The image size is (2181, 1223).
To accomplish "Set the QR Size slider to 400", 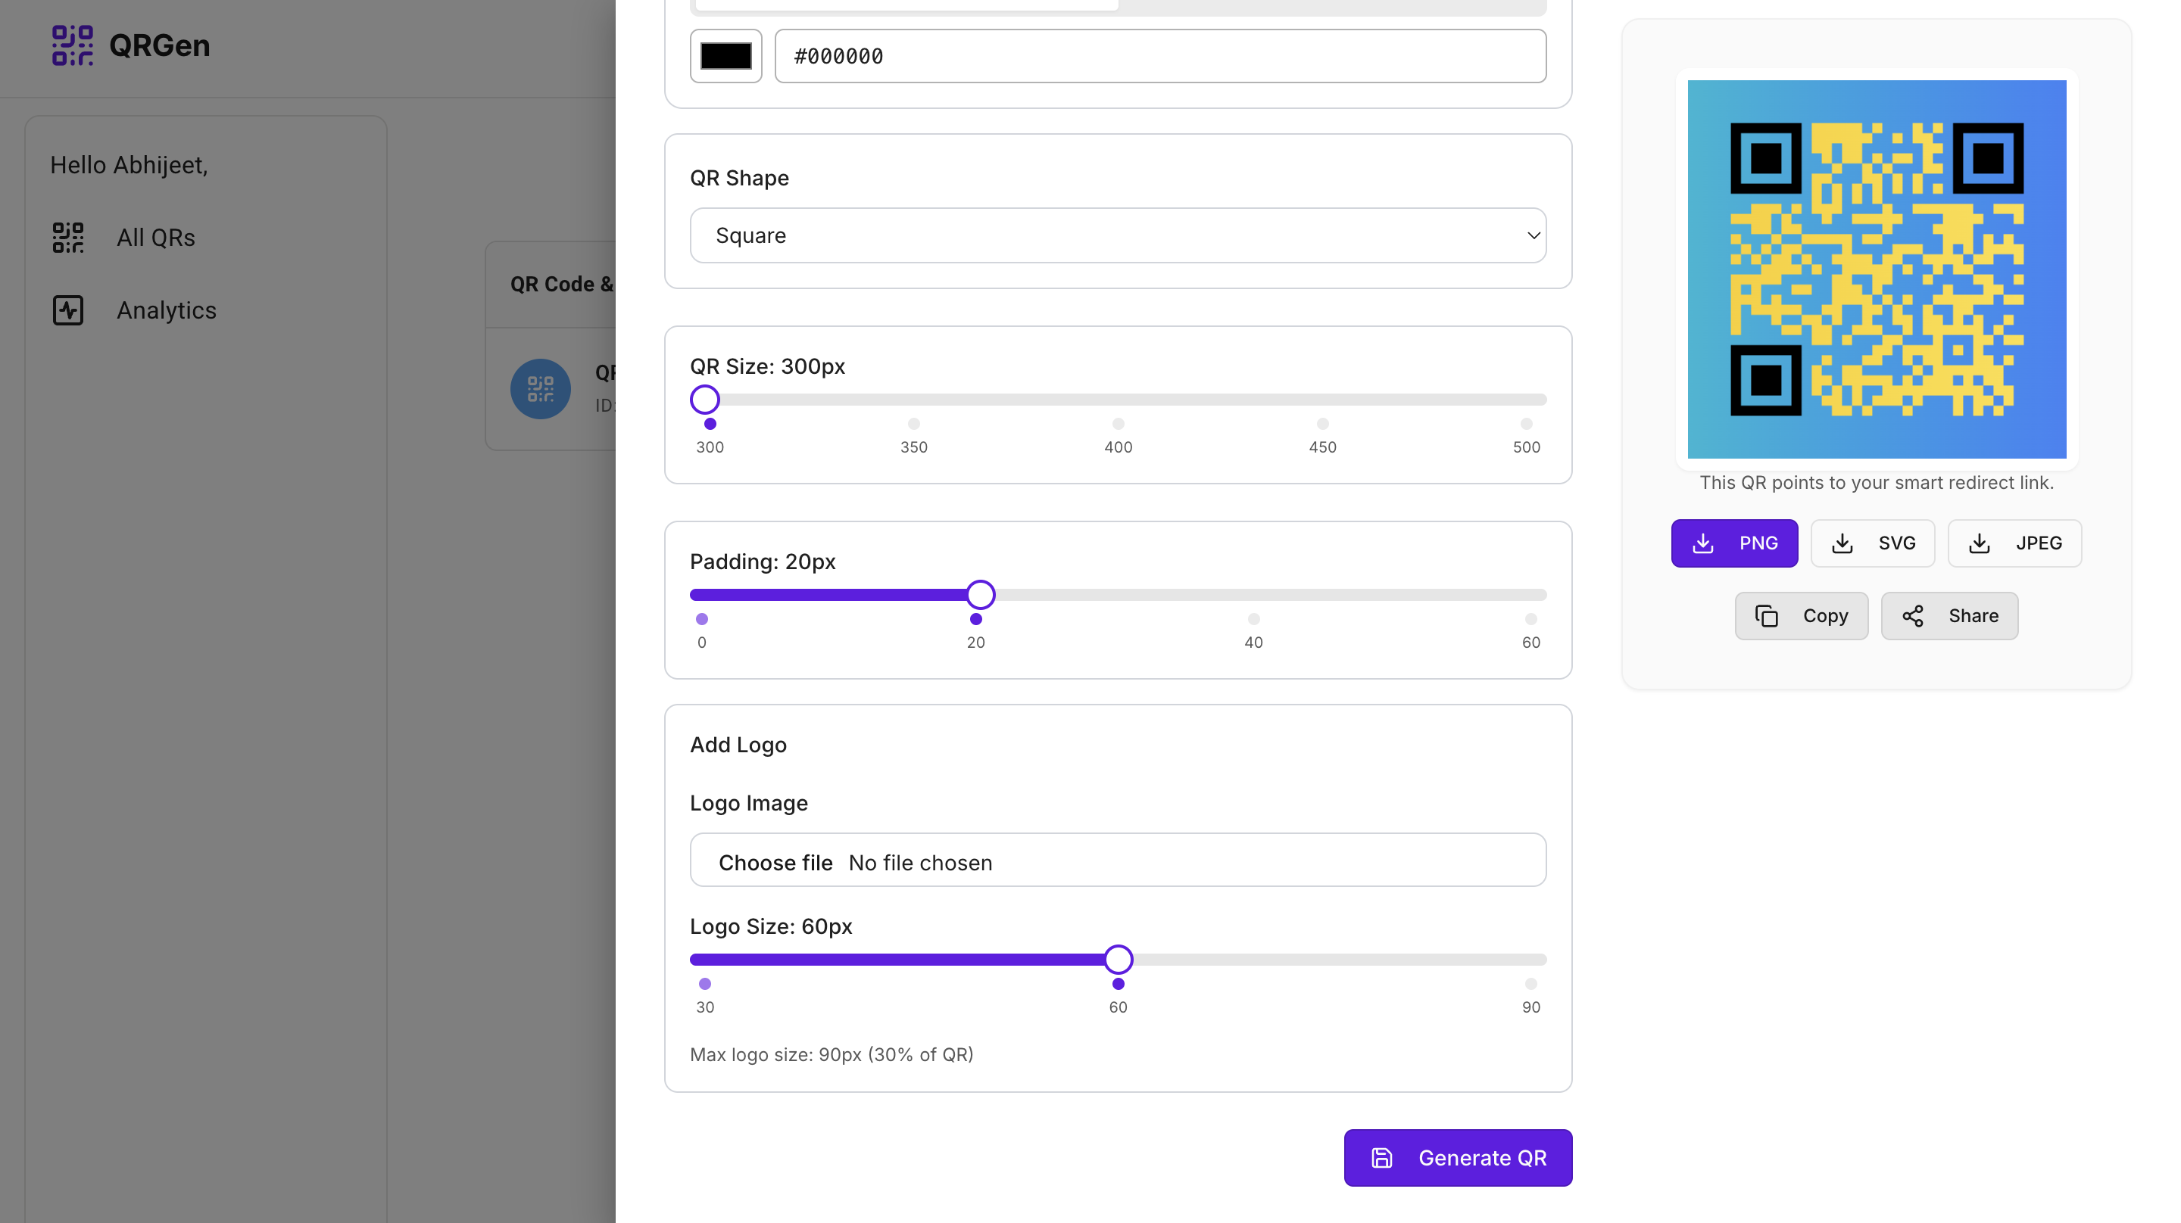I will pyautogui.click(x=1119, y=400).
